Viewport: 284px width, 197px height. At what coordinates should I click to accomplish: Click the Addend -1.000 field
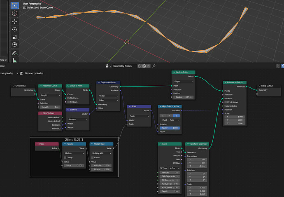pos(101,169)
